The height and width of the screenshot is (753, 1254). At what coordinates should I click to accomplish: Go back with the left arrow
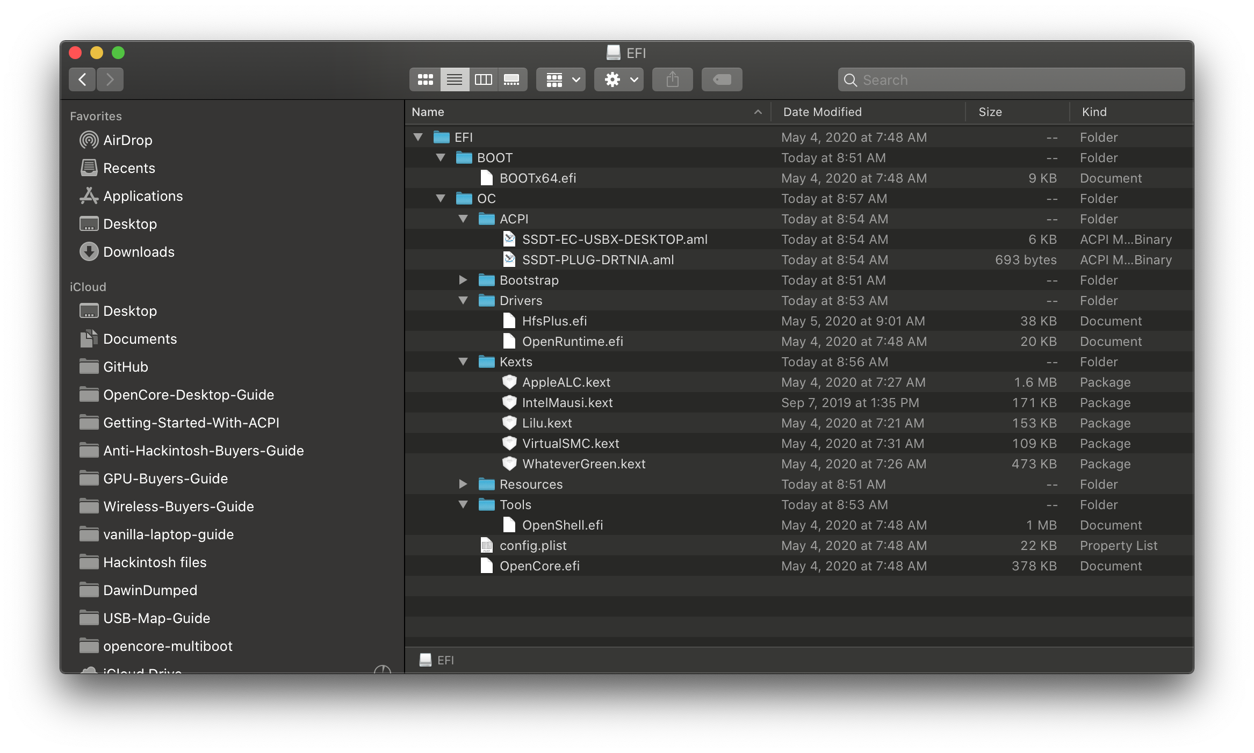click(82, 80)
